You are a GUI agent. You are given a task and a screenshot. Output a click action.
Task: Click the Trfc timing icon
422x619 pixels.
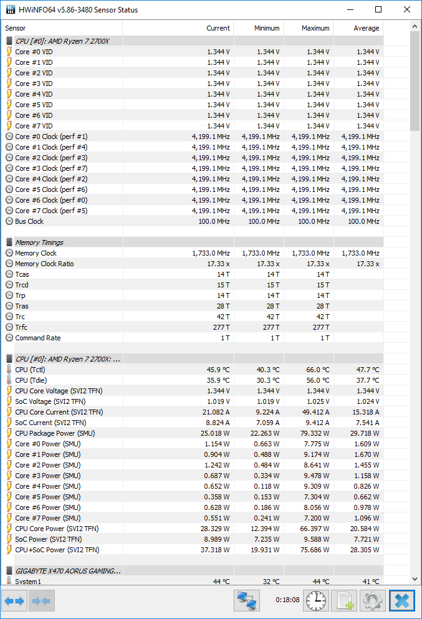point(9,327)
